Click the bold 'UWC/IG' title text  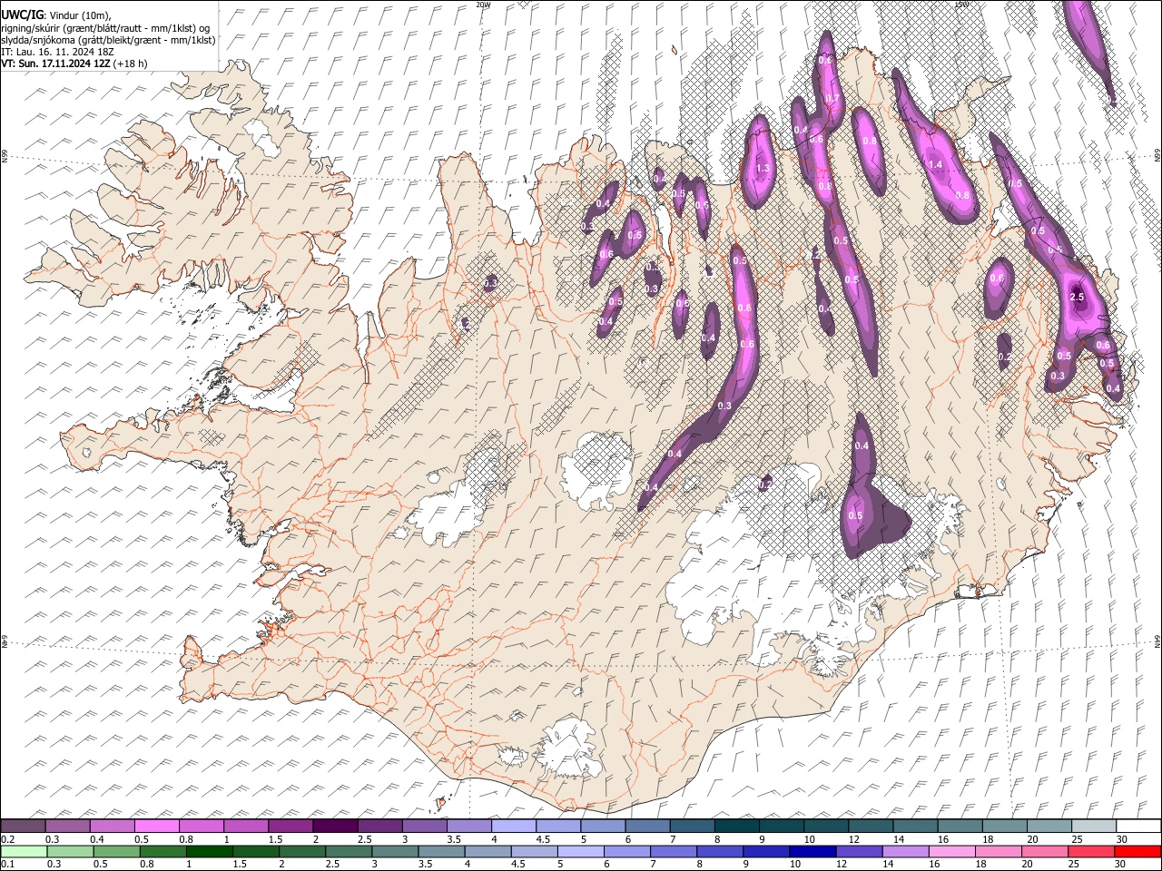point(21,15)
